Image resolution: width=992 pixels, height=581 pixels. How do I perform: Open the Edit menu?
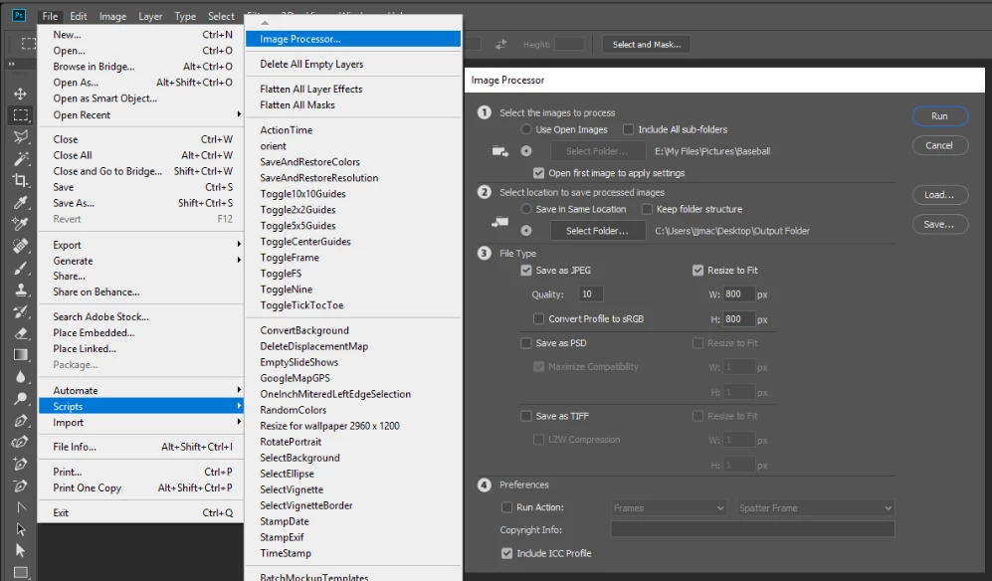pyautogui.click(x=78, y=16)
